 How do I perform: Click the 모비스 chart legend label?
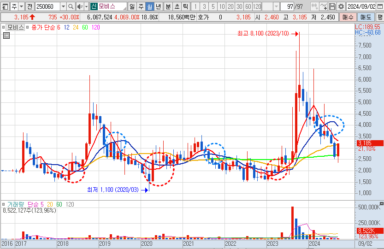tap(15, 27)
